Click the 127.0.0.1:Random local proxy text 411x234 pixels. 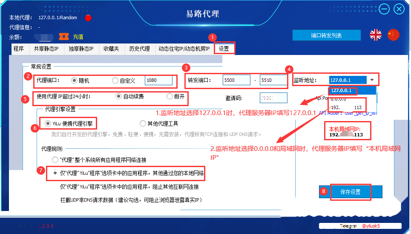pyautogui.click(x=57, y=17)
